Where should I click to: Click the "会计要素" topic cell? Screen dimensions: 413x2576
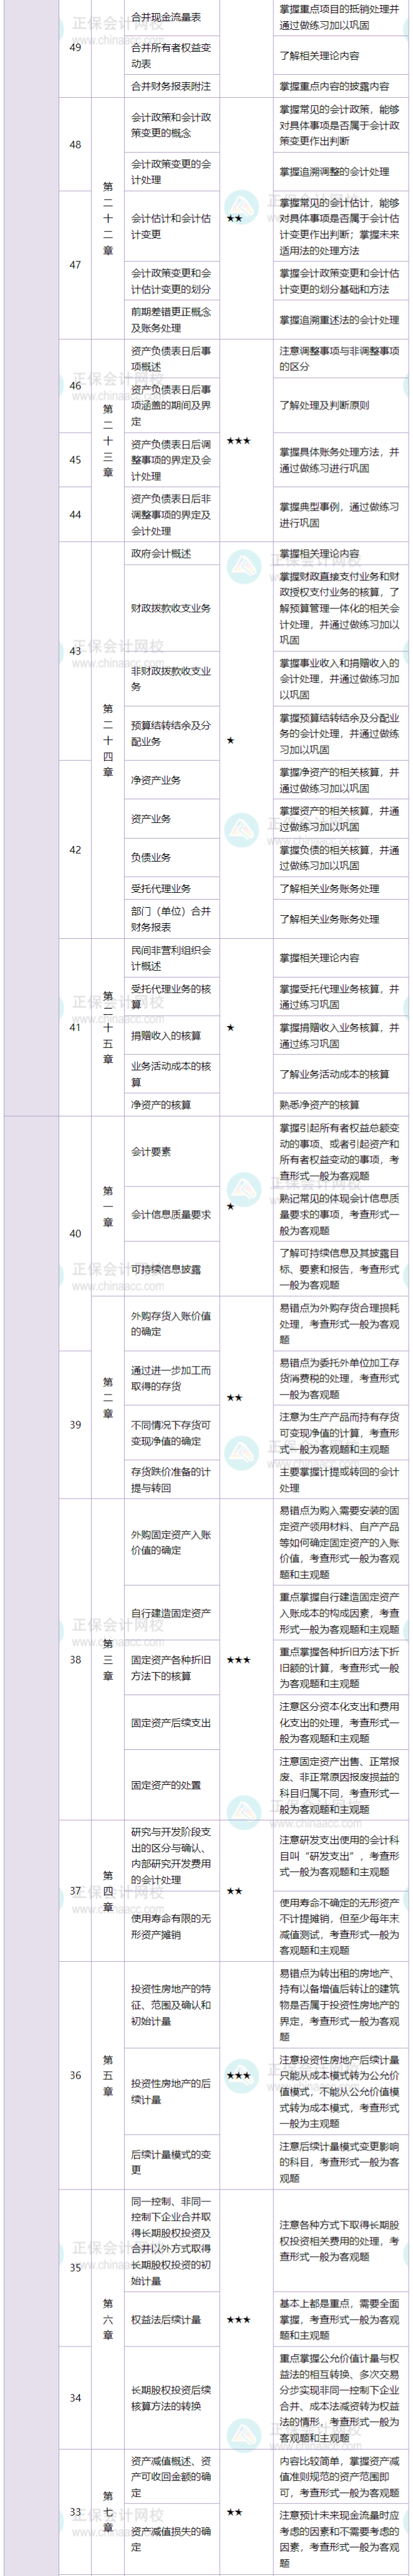click(x=172, y=1151)
